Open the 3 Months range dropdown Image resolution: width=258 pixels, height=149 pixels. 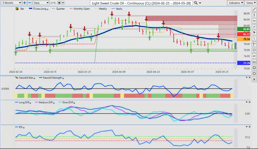pyautogui.click(x=11, y=3)
